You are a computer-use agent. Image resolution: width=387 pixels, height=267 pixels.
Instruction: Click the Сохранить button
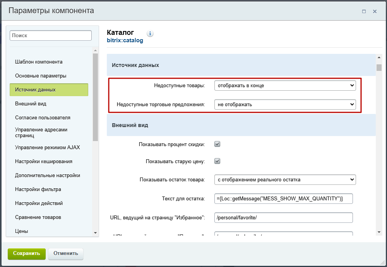coord(27,254)
